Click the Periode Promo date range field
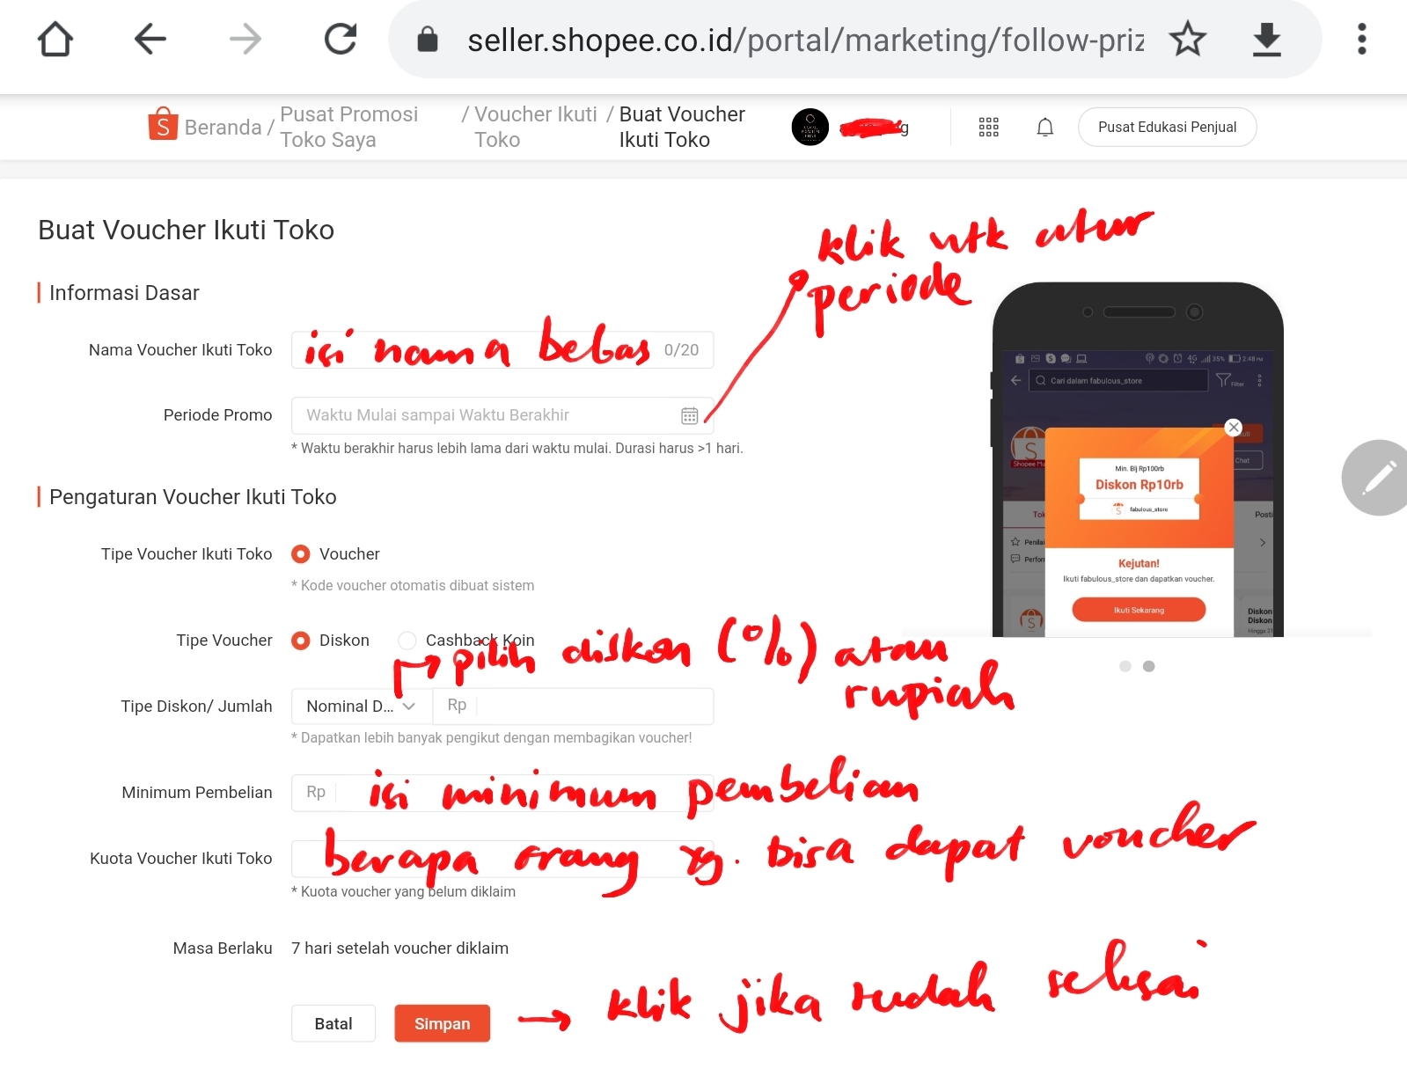This screenshot has height=1069, width=1407. click(502, 415)
